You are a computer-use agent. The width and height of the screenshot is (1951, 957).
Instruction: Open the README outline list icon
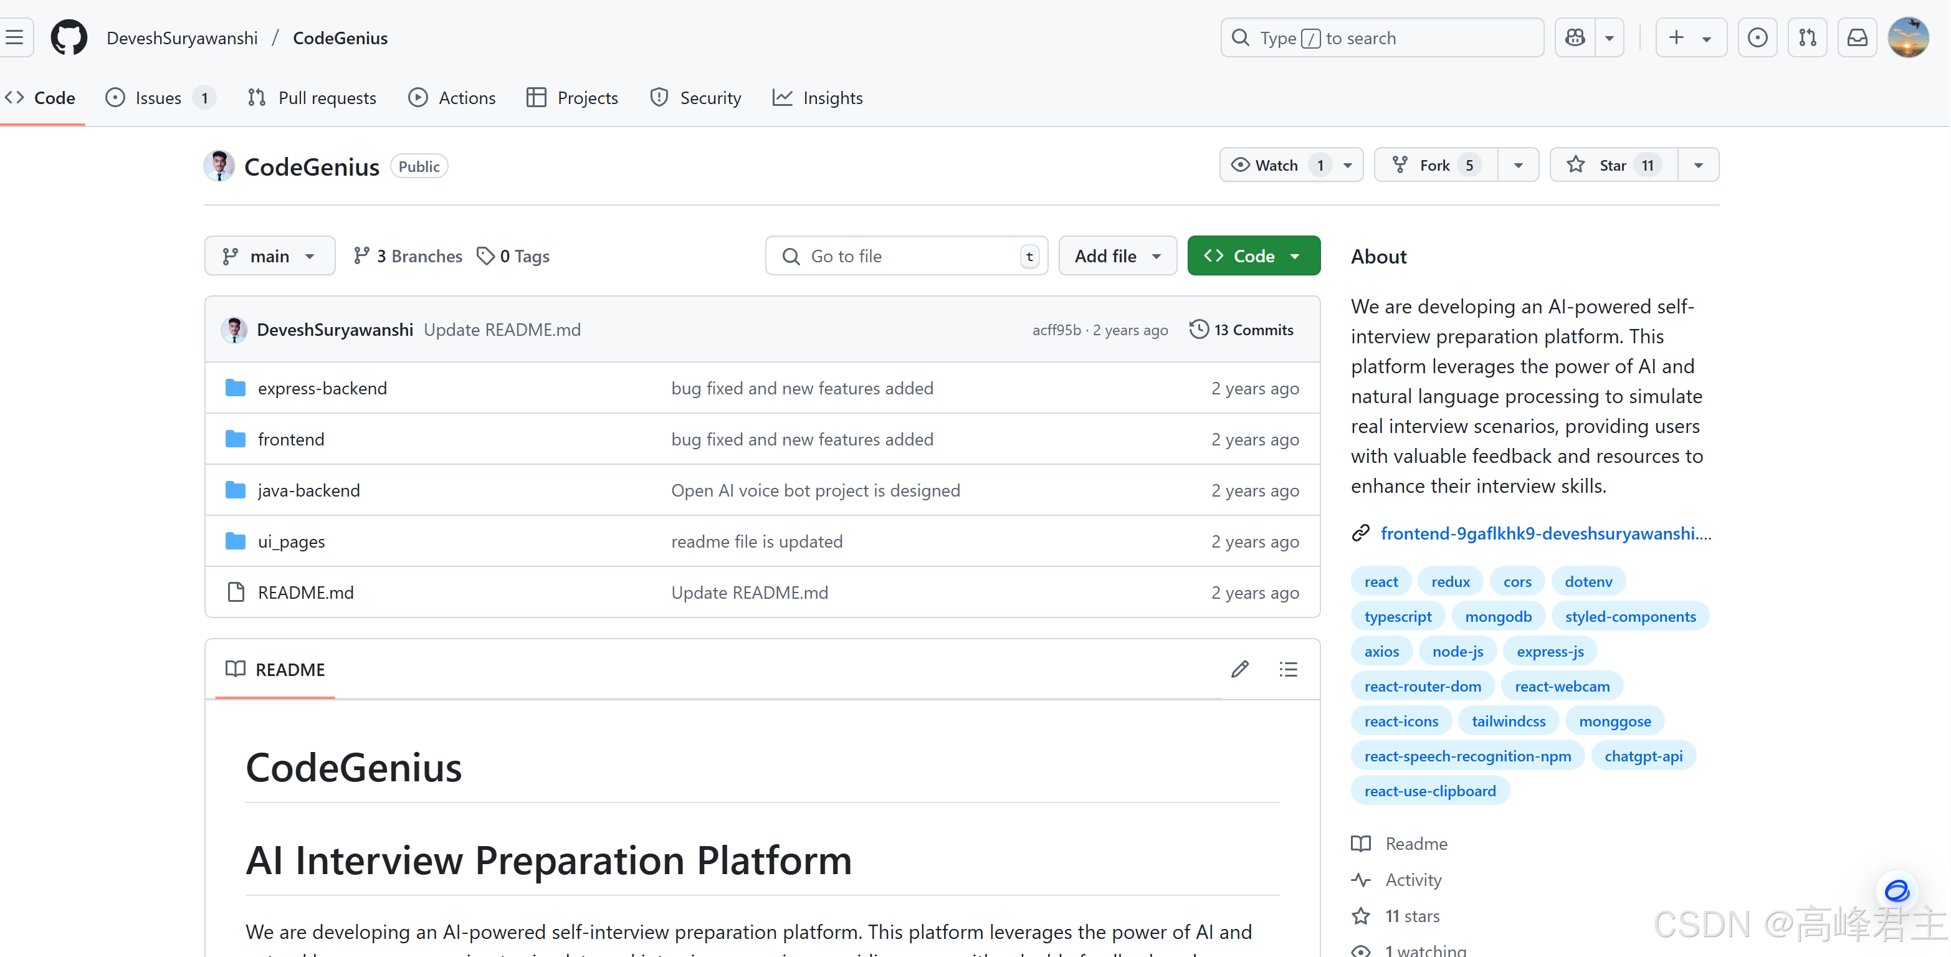1288,669
